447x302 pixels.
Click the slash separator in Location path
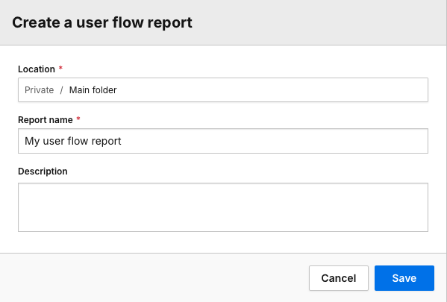pos(61,90)
